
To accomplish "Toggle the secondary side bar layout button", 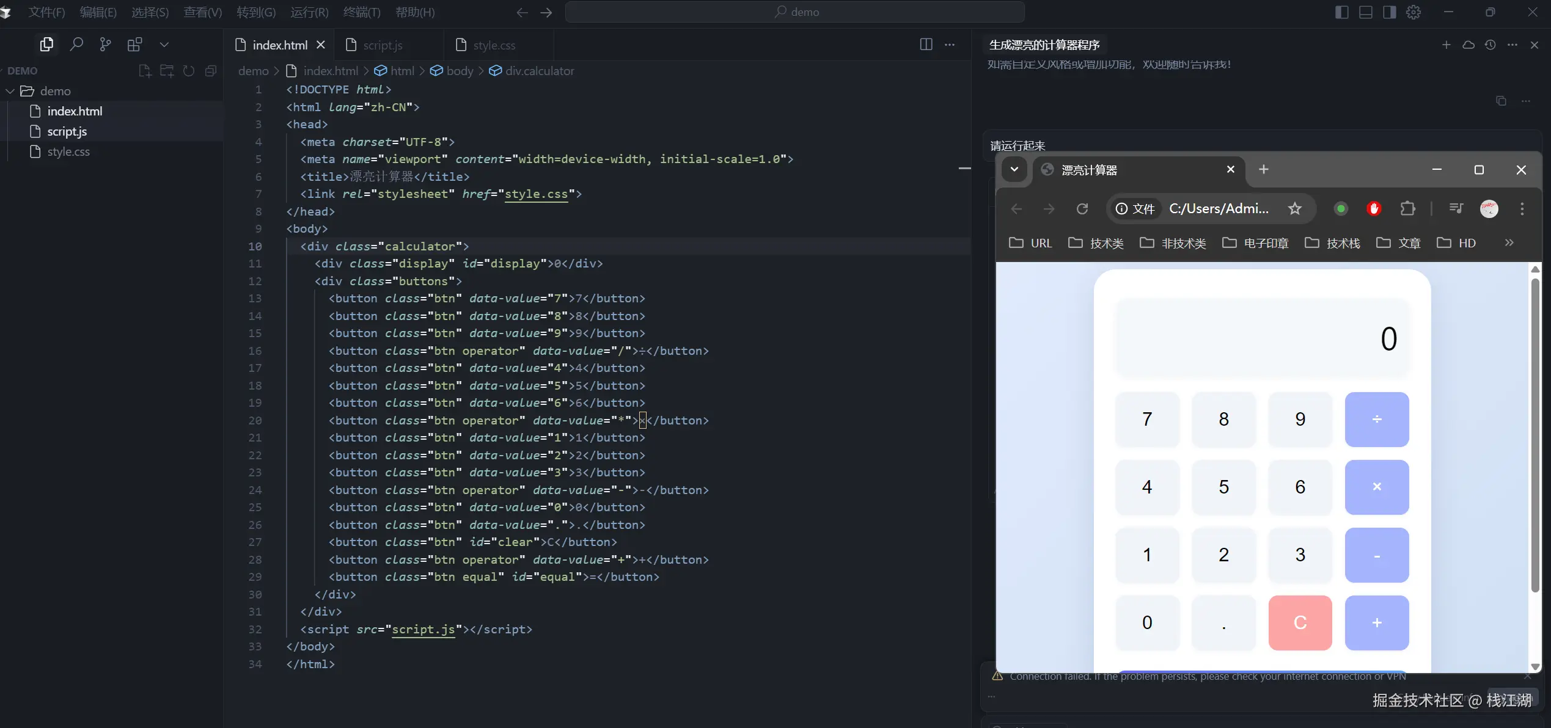I will 1390,12.
